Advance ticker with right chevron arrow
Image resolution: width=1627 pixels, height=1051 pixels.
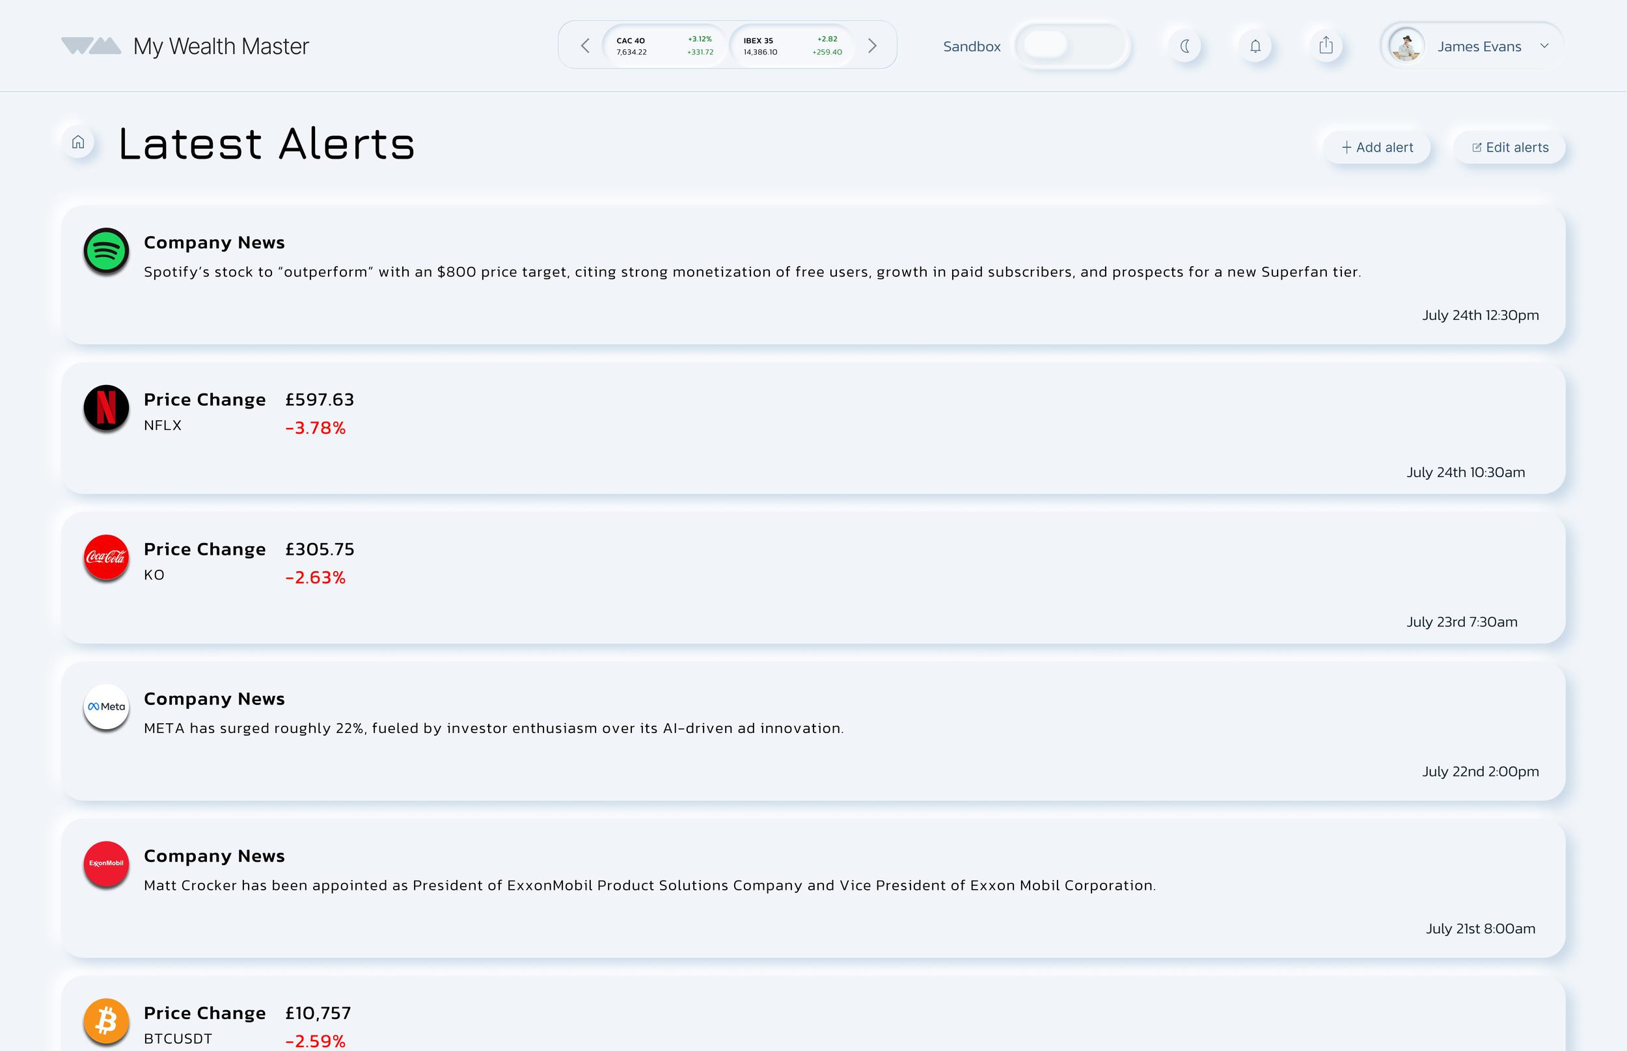point(872,46)
